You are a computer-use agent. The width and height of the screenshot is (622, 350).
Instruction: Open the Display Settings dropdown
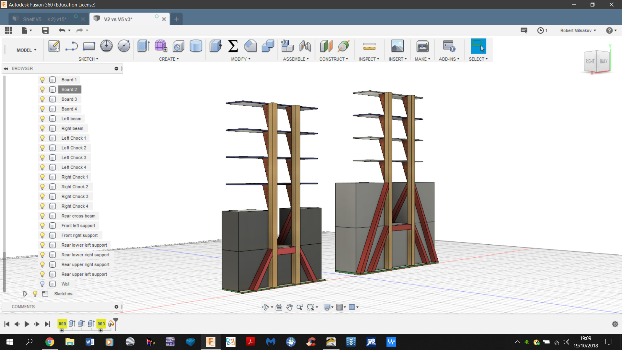[328, 307]
